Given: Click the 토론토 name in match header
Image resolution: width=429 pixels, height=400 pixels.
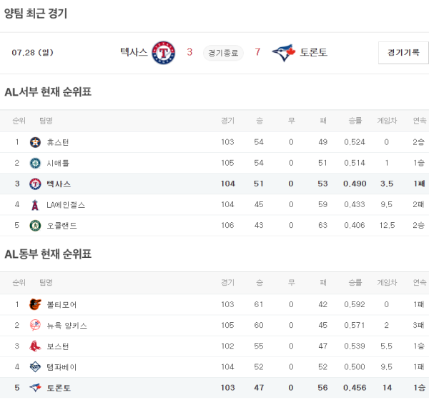Looking at the screenshot, I should (x=313, y=52).
